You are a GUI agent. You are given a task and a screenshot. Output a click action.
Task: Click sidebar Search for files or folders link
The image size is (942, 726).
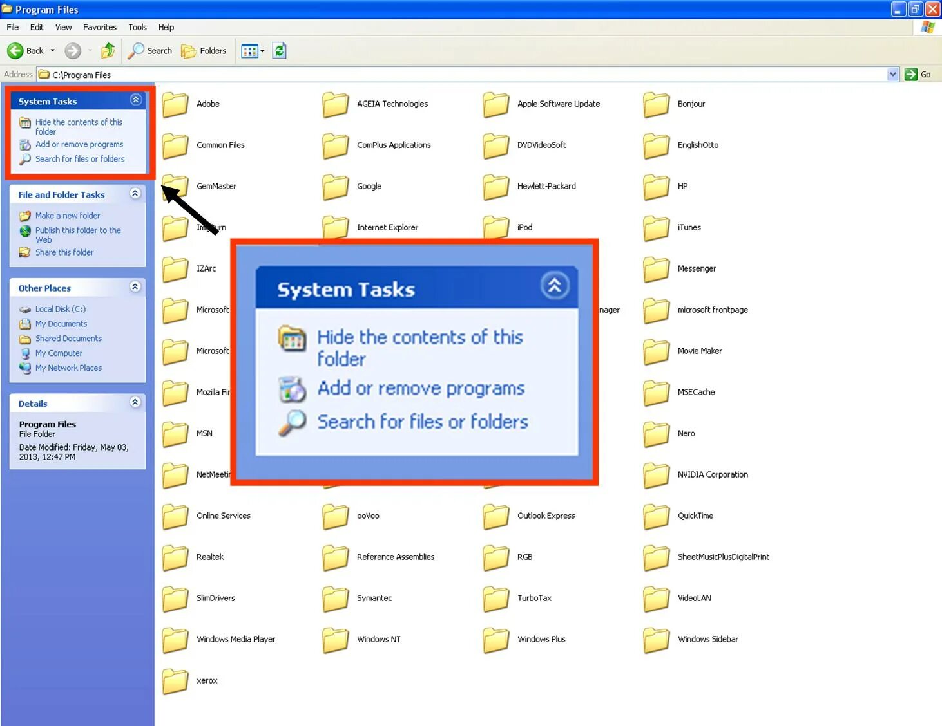pos(80,159)
